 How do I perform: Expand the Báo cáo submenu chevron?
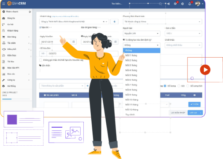pos(29,74)
